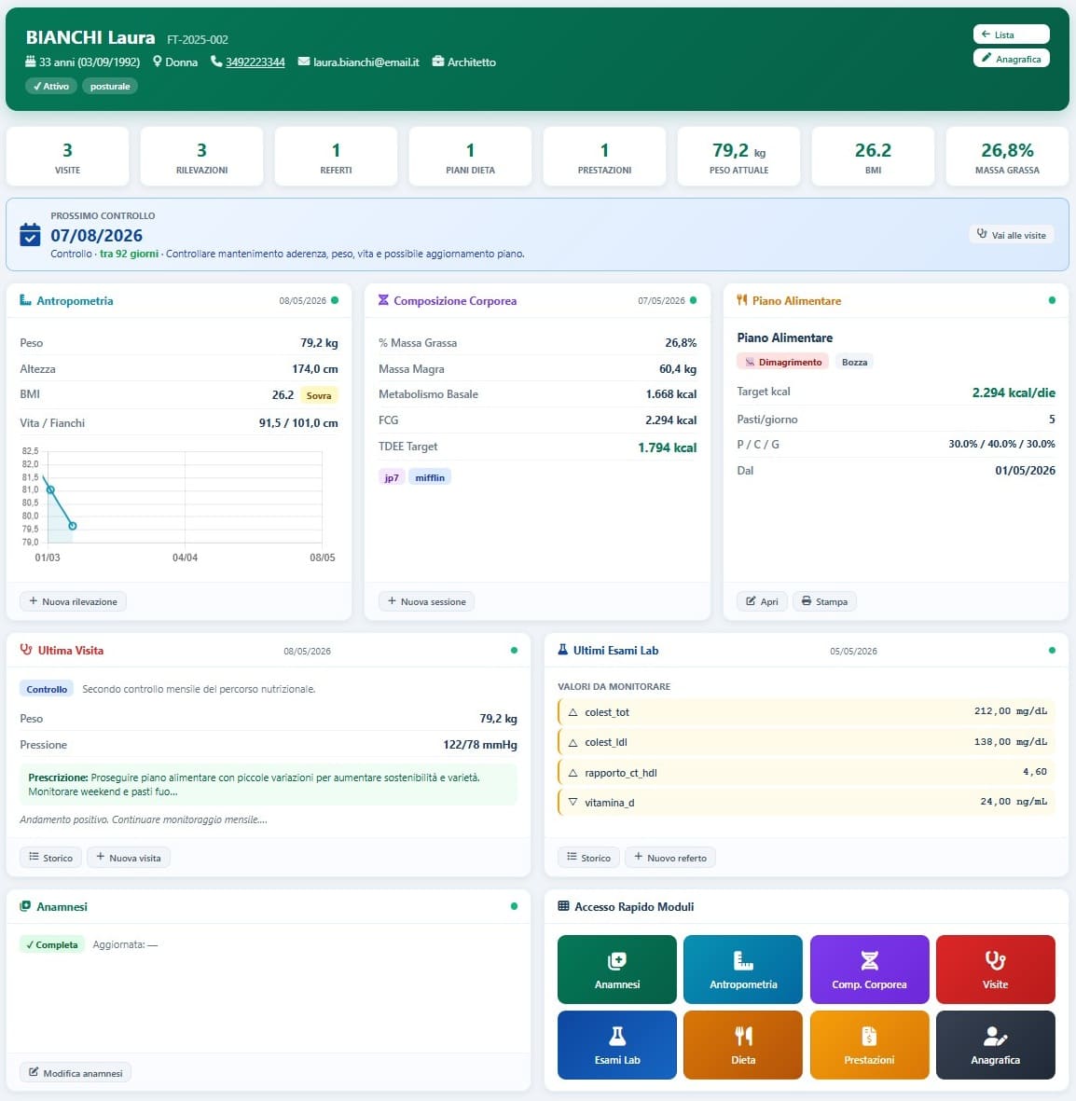Click the Prestazioni count card
The width and height of the screenshot is (1076, 1101).
[x=604, y=157]
